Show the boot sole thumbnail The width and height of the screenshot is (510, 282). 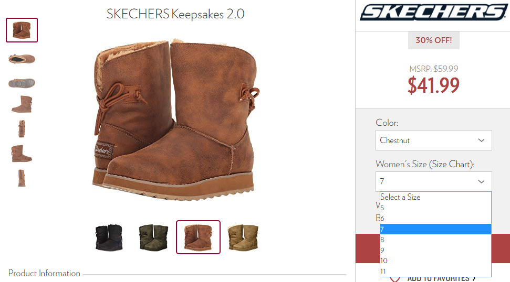(x=22, y=83)
